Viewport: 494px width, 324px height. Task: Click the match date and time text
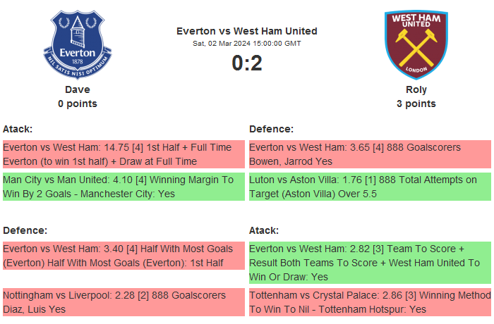point(247,44)
